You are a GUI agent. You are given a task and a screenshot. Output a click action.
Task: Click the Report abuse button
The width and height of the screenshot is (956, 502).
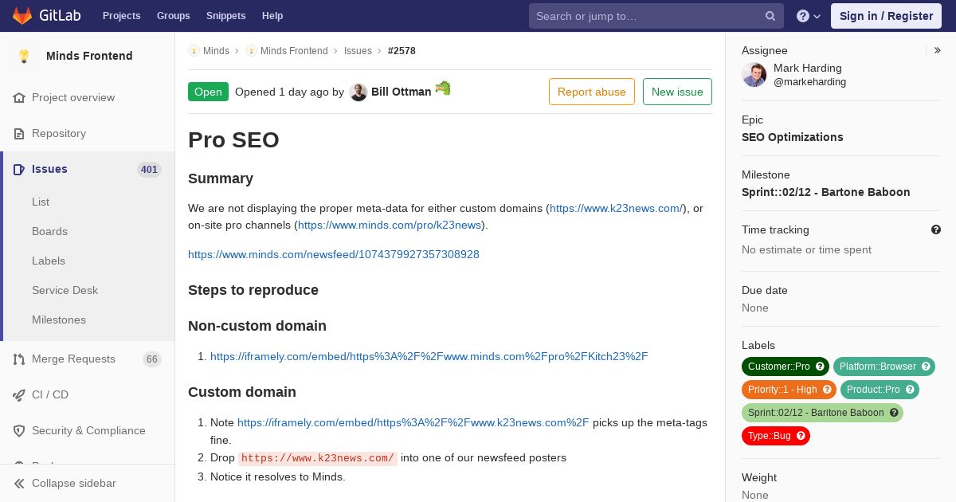point(591,92)
